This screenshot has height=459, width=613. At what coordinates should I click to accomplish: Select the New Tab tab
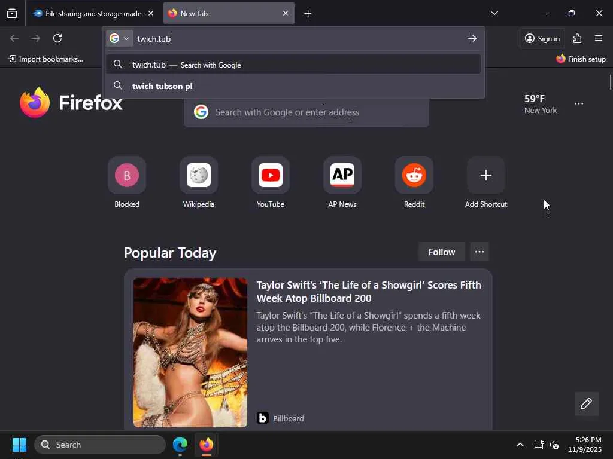coord(229,13)
